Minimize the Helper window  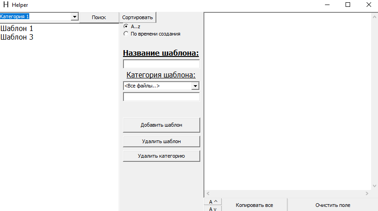(327, 5)
